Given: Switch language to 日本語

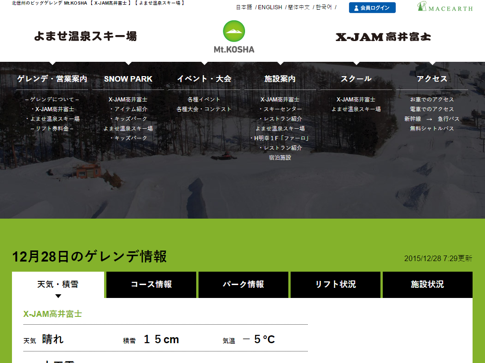Looking at the screenshot, I should [244, 7].
